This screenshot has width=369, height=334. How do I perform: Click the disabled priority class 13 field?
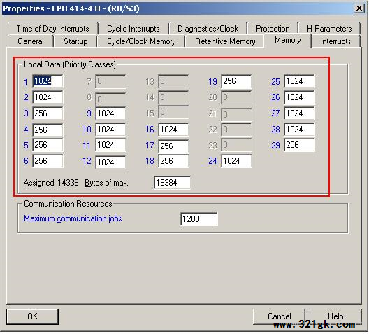tap(173, 81)
